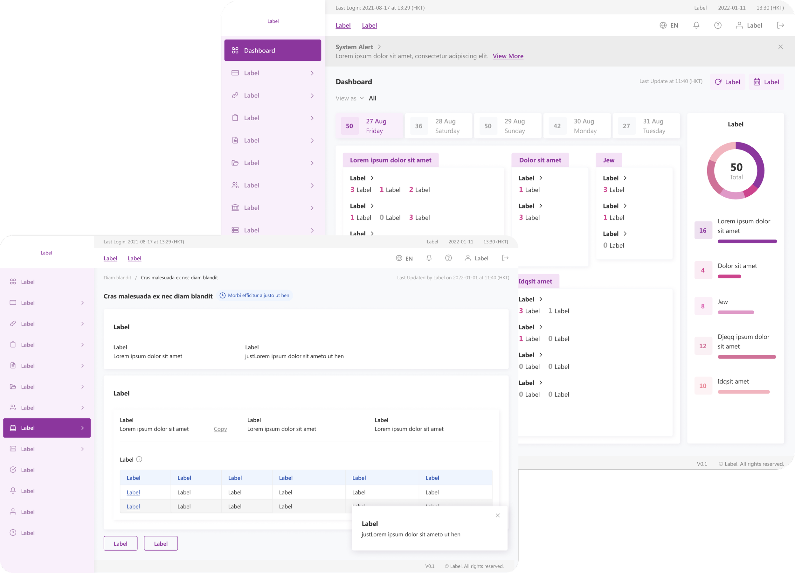The image size is (795, 573).
Task: Click the Lorem ipsum dolor purple progress bar
Action: pos(747,241)
